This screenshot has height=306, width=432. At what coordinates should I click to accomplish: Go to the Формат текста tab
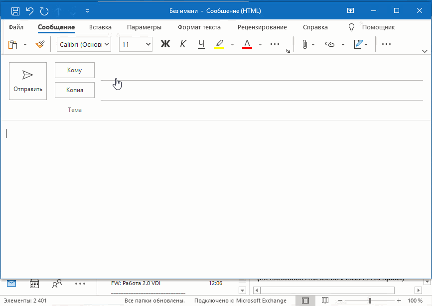point(199,27)
